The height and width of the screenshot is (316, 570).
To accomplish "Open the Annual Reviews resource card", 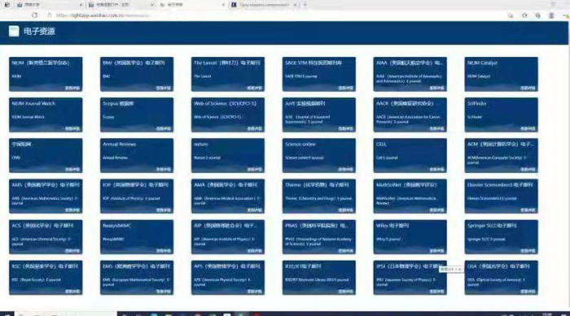I will pyautogui.click(x=137, y=155).
